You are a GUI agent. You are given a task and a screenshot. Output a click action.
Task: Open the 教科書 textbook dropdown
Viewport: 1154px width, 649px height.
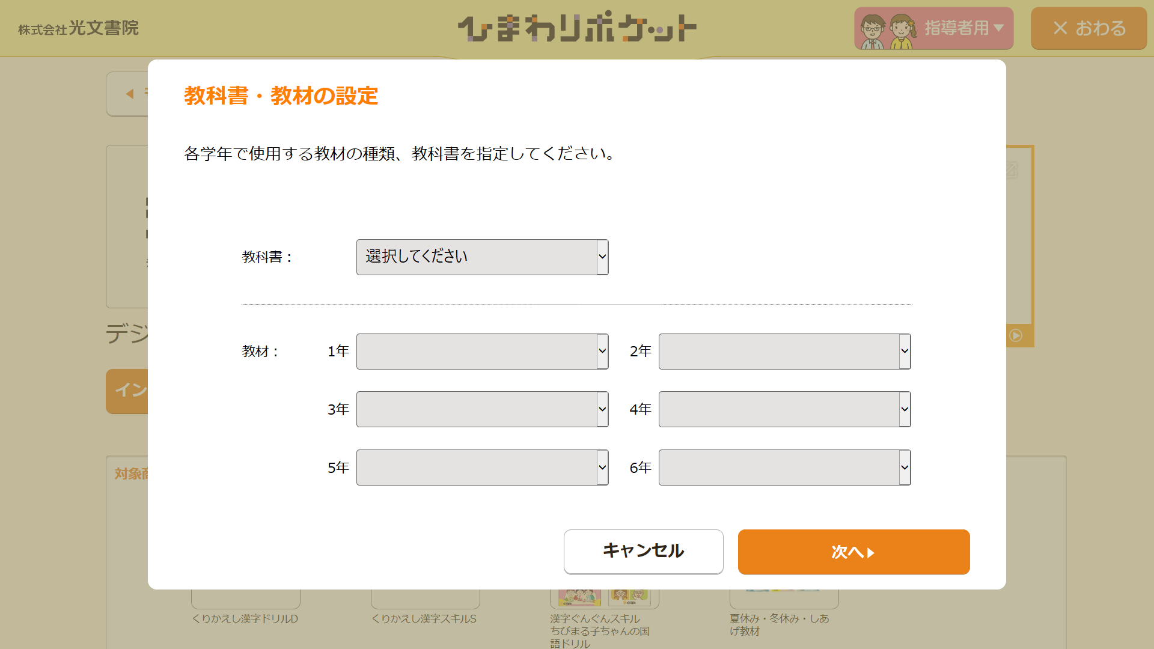pos(482,257)
